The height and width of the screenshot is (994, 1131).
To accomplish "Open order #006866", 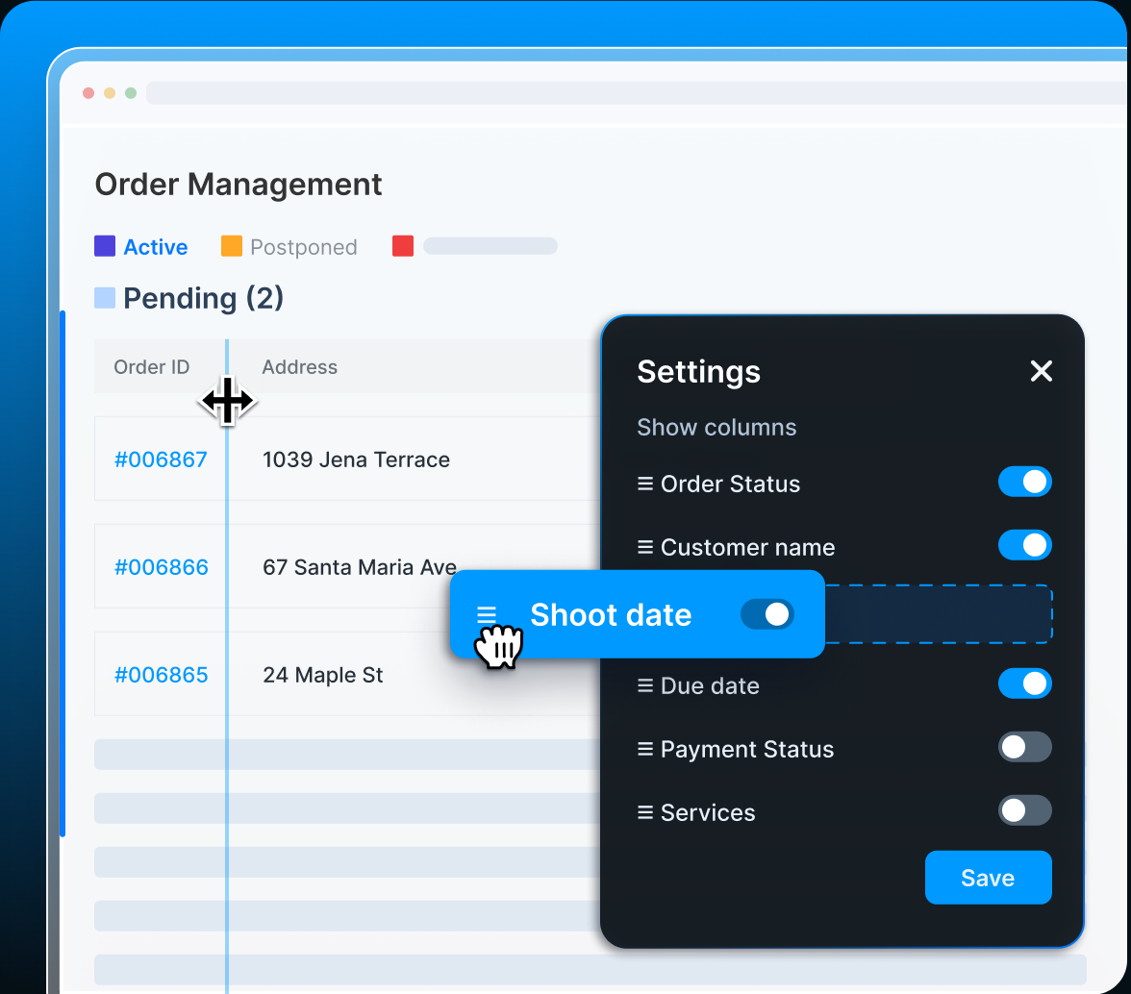I will pos(162,567).
